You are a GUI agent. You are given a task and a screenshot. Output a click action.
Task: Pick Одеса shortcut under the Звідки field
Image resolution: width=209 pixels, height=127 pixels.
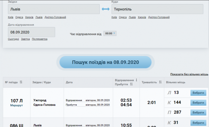[x=19, y=17]
